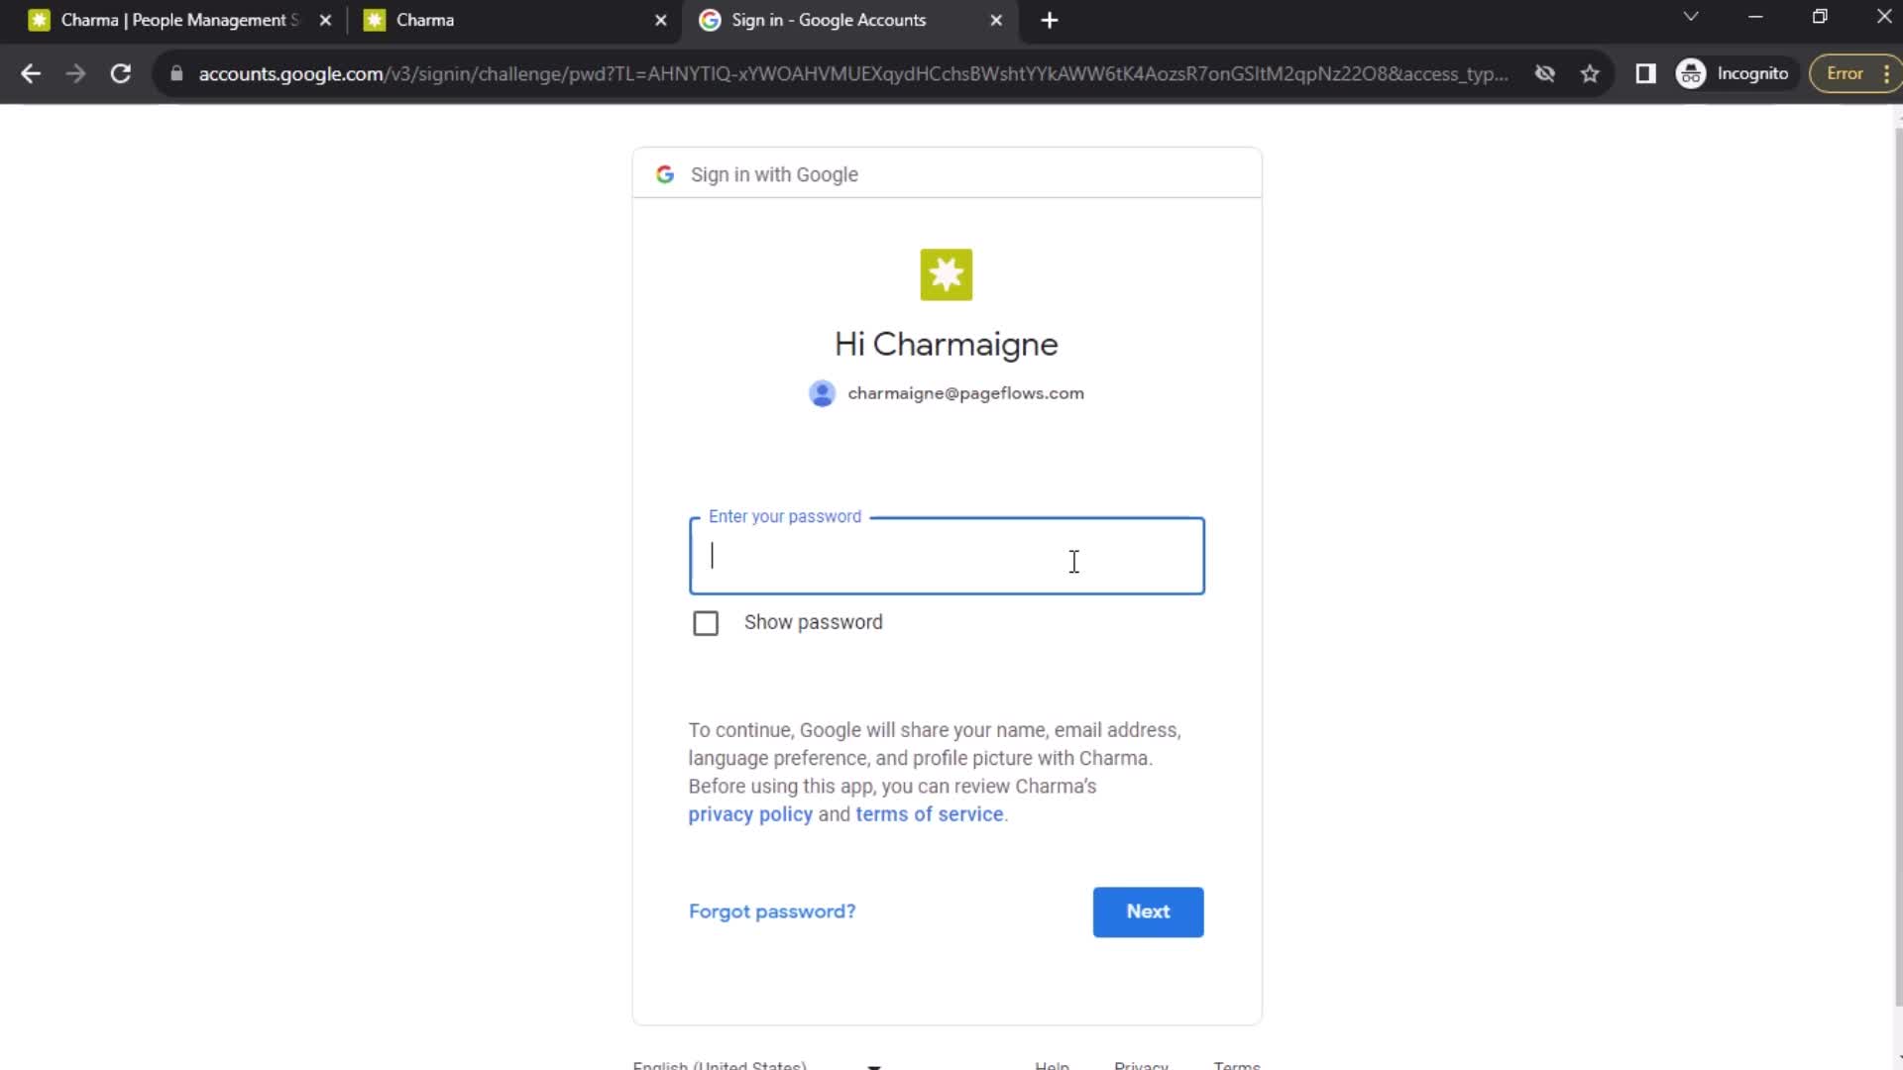This screenshot has width=1903, height=1070.
Task: Click charmaigne@pageflows.com account chip
Action: (947, 393)
